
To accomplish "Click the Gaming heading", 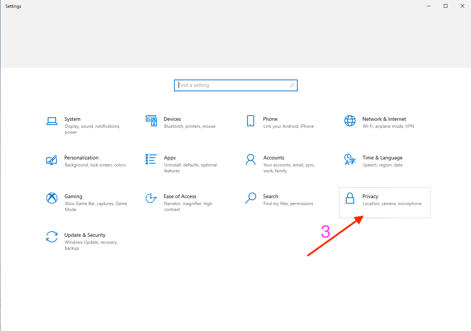I will (x=73, y=196).
